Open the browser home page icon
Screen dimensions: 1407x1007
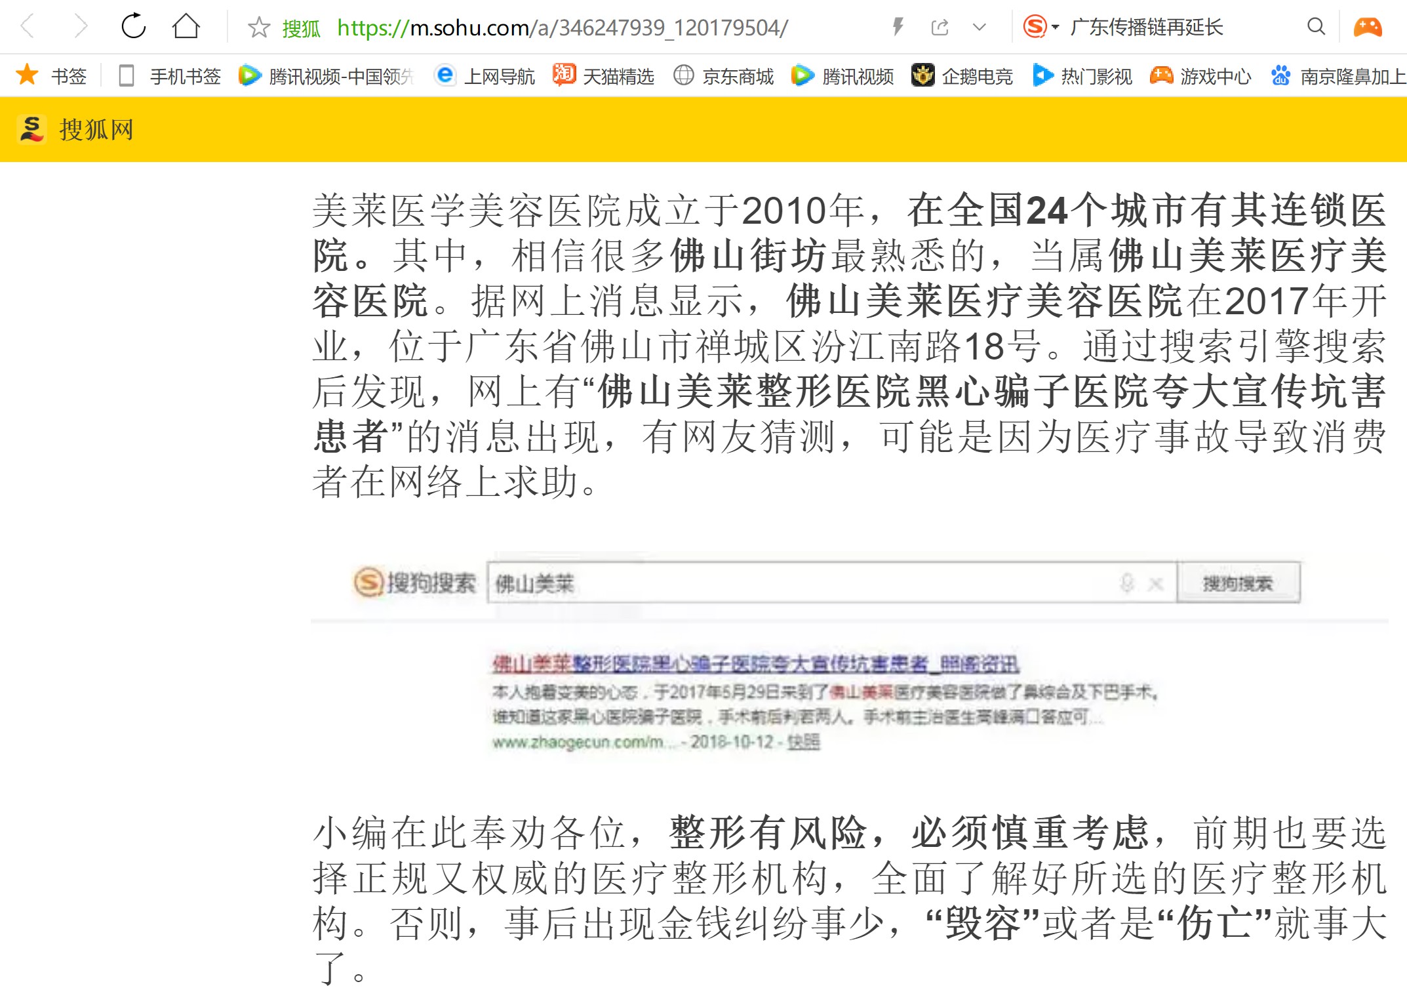(x=186, y=26)
